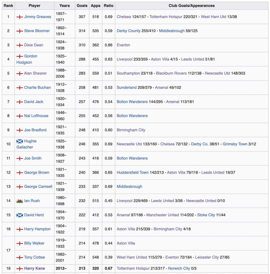Open the Tony Cottee player link

[35, 257]
